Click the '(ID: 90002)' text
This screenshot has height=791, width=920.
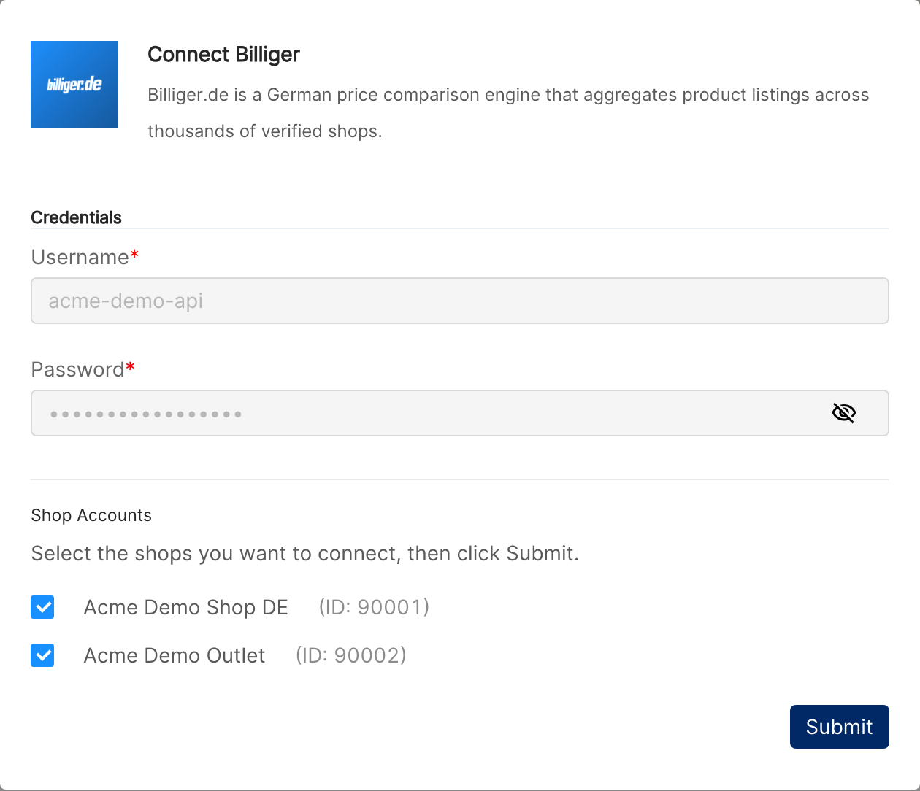[x=351, y=655]
